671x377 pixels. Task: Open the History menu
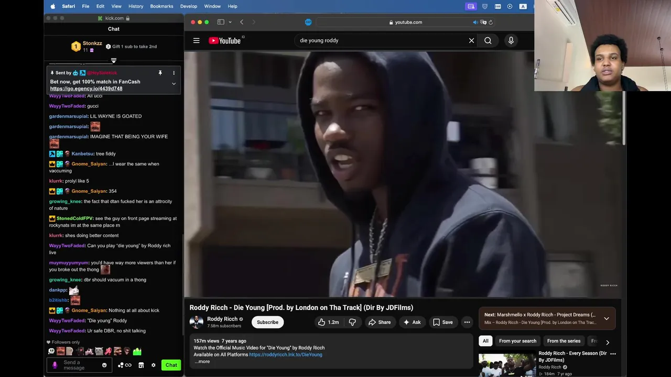pyautogui.click(x=136, y=6)
